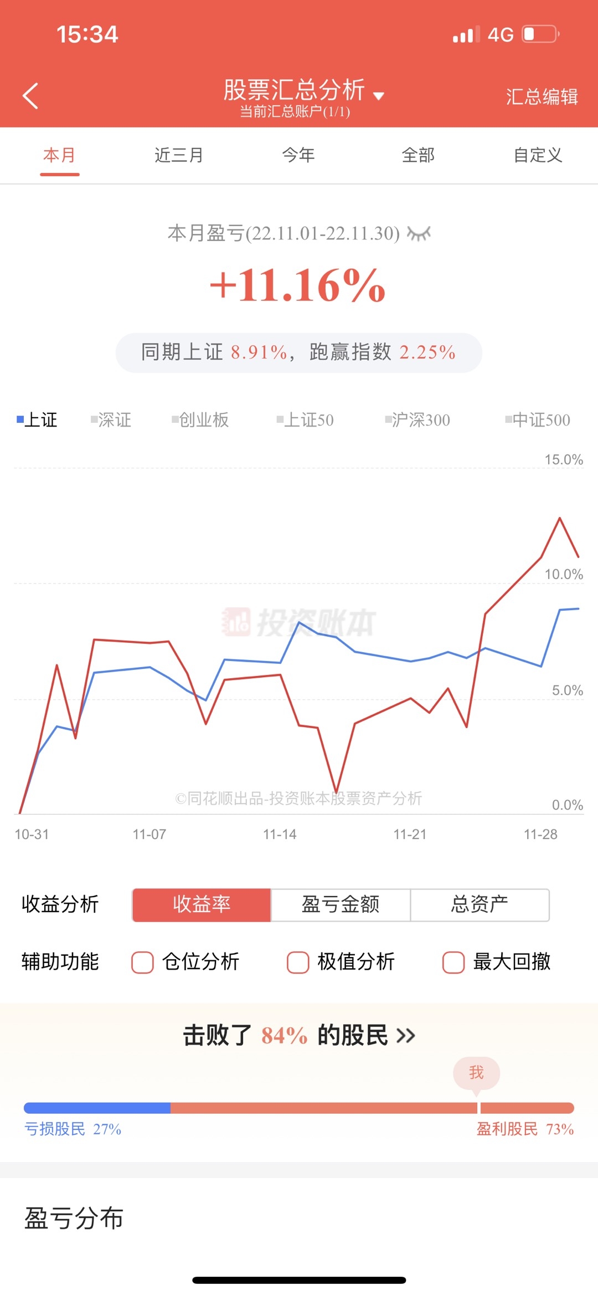The image size is (598, 1295).
Task: Tap the back arrow icon
Action: [x=31, y=96]
